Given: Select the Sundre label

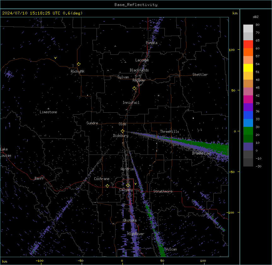Looking at the screenshot, I should (92, 123).
